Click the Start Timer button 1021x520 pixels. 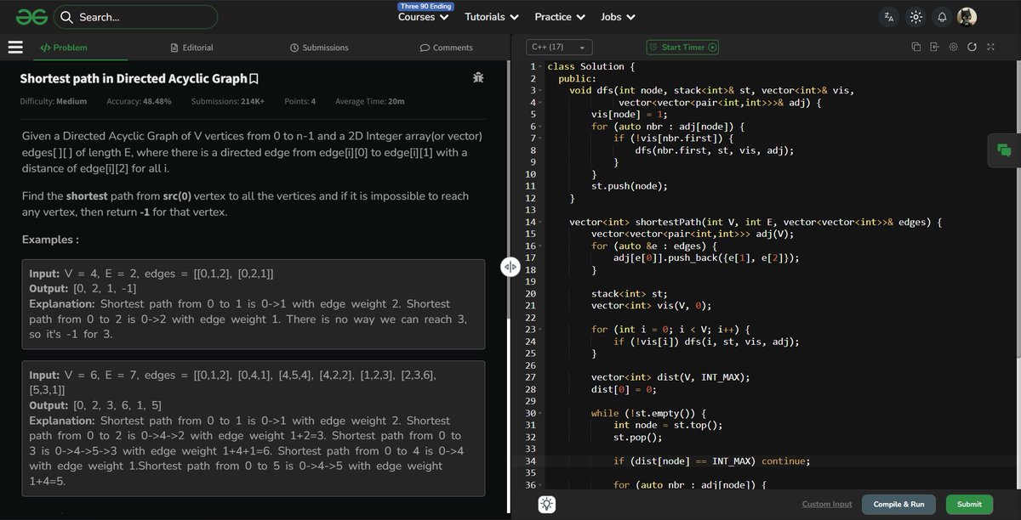[682, 48]
